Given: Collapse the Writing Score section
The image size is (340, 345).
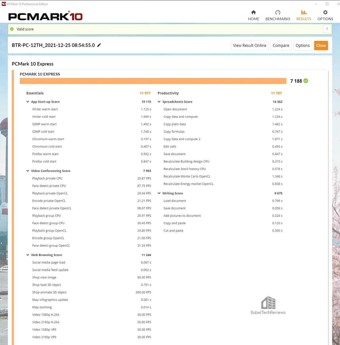Looking at the screenshot, I should 159,193.
